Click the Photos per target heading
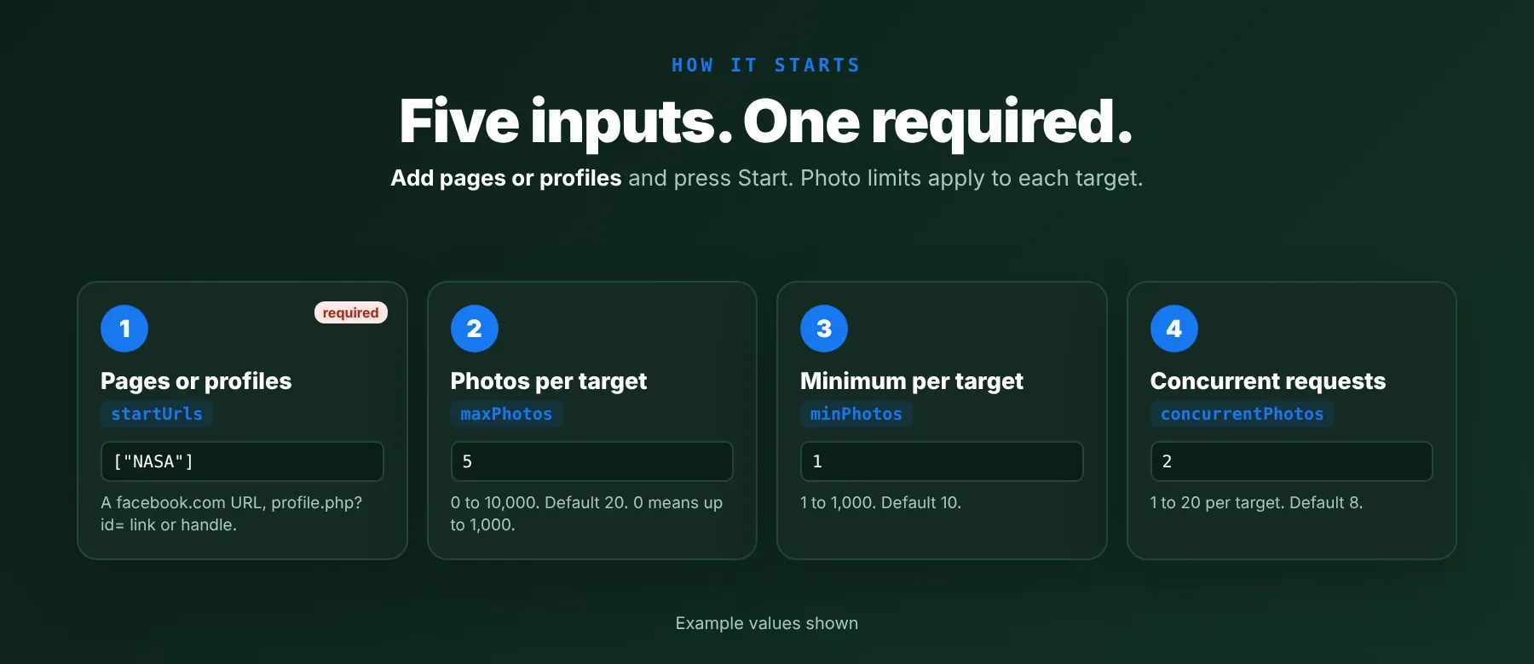Image resolution: width=1534 pixels, height=664 pixels. click(549, 381)
